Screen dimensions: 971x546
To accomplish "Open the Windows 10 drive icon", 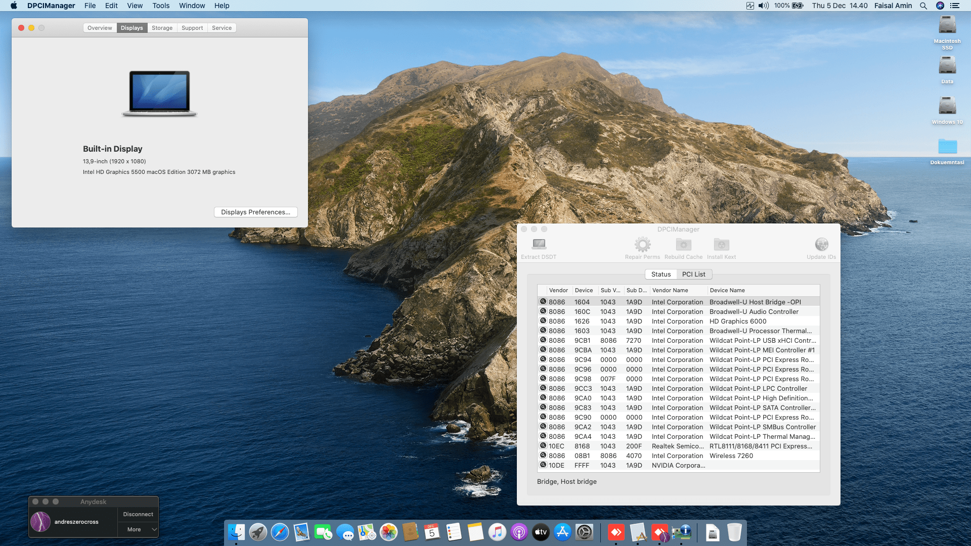I will 947,106.
